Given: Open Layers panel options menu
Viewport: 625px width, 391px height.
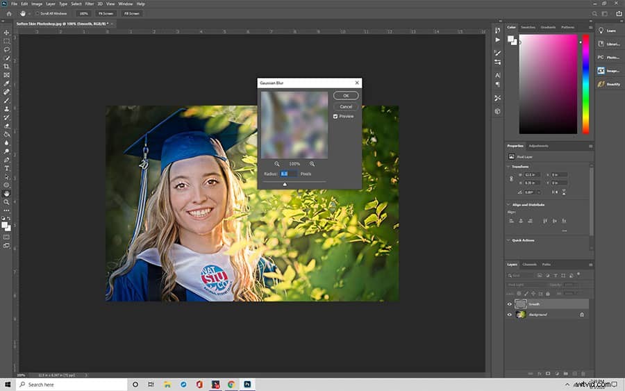Looking at the screenshot, I should tap(590, 265).
